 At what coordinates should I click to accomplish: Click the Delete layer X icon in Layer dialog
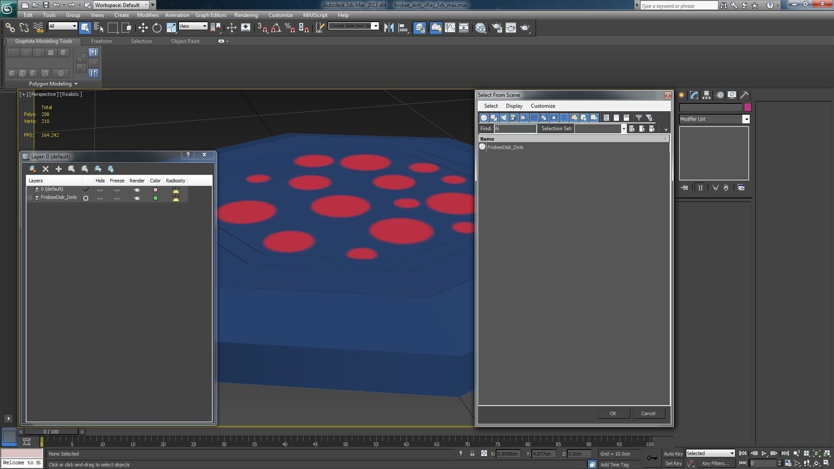(45, 169)
